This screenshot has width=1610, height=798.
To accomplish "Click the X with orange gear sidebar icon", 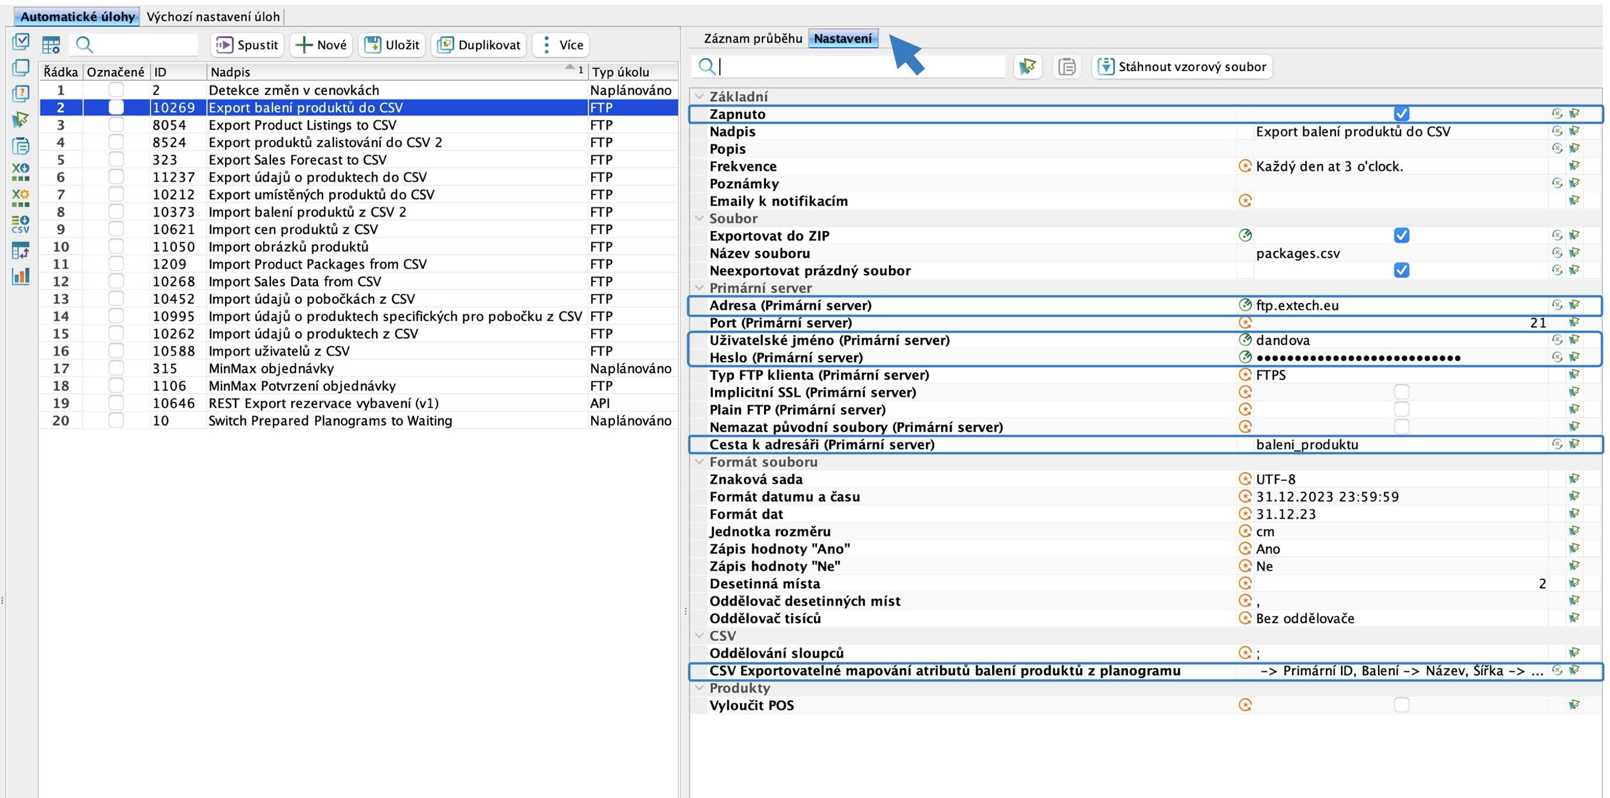I will (21, 198).
